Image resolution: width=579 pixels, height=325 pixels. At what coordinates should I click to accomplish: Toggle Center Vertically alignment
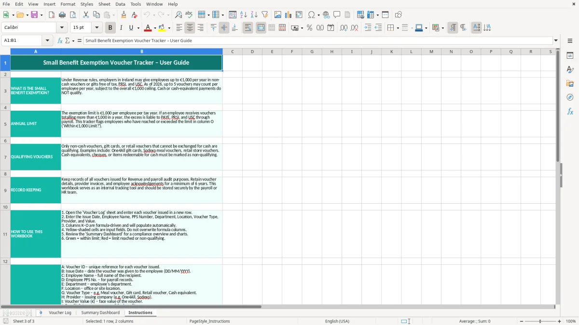pos(224,28)
